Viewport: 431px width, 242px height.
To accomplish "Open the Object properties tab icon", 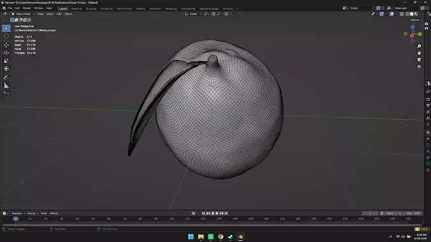I will click(428, 132).
